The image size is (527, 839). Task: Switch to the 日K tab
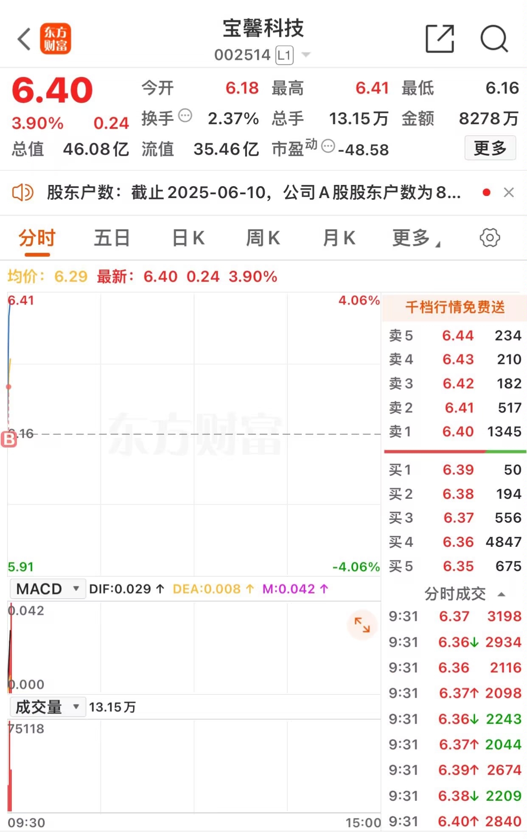tap(188, 238)
